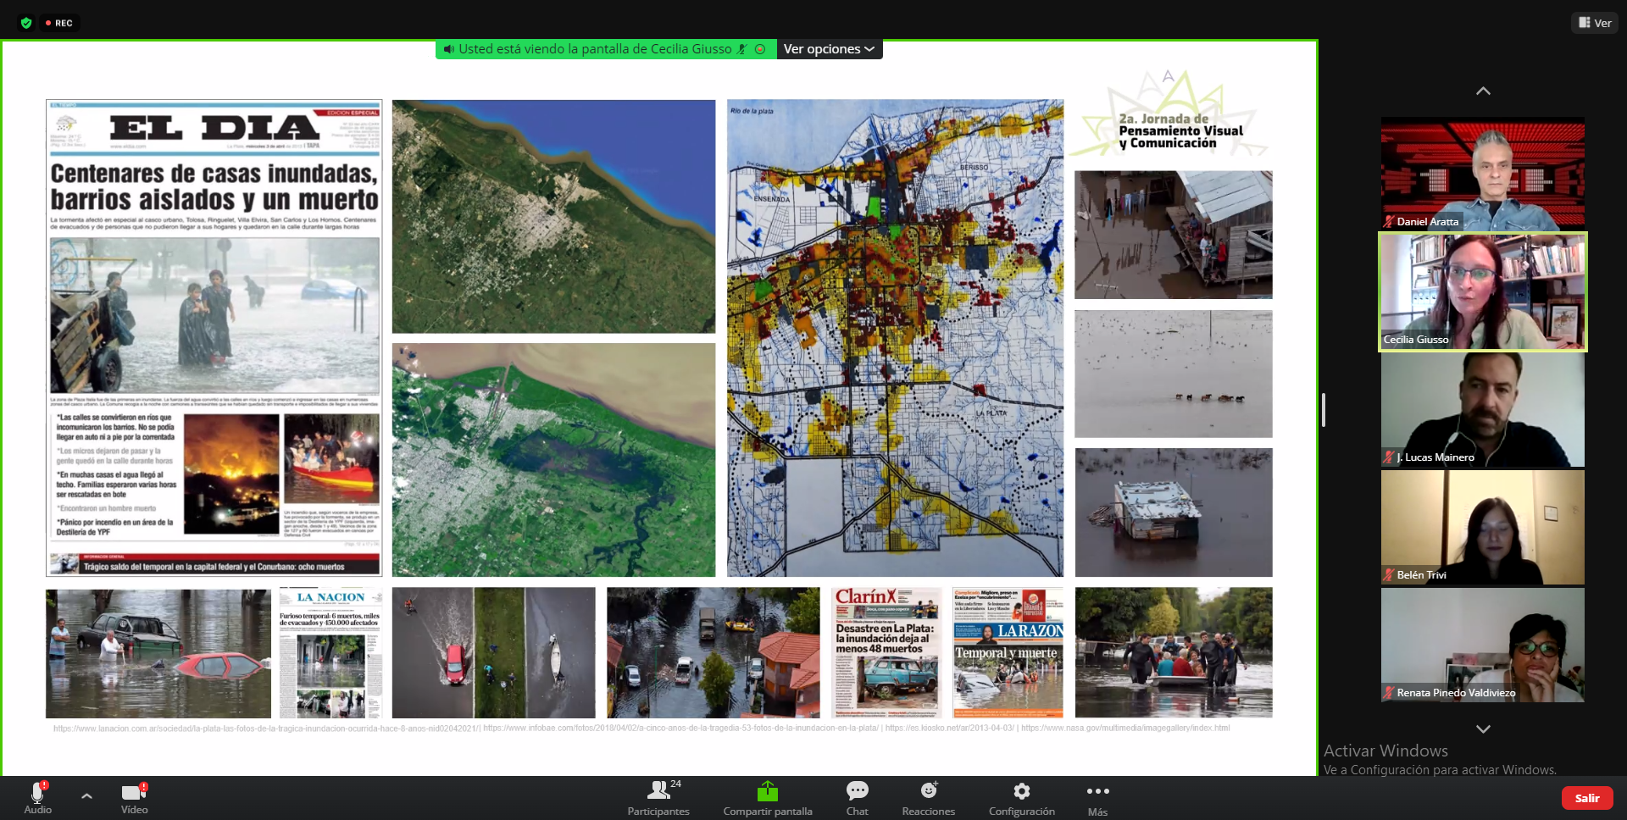
Task: Click the red Salir button
Action: pyautogui.click(x=1586, y=798)
